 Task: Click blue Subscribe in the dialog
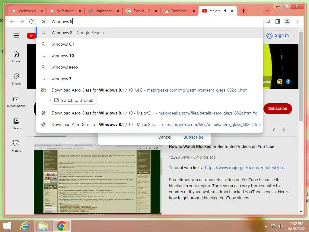click(193, 137)
